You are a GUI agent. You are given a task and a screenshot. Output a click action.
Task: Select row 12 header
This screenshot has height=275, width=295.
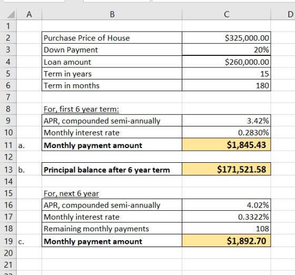coord(8,156)
